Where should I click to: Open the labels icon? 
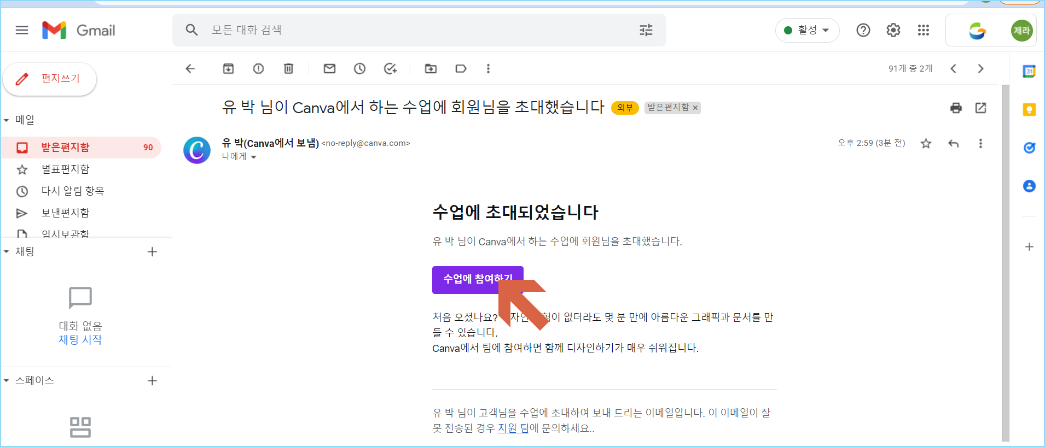(x=461, y=68)
